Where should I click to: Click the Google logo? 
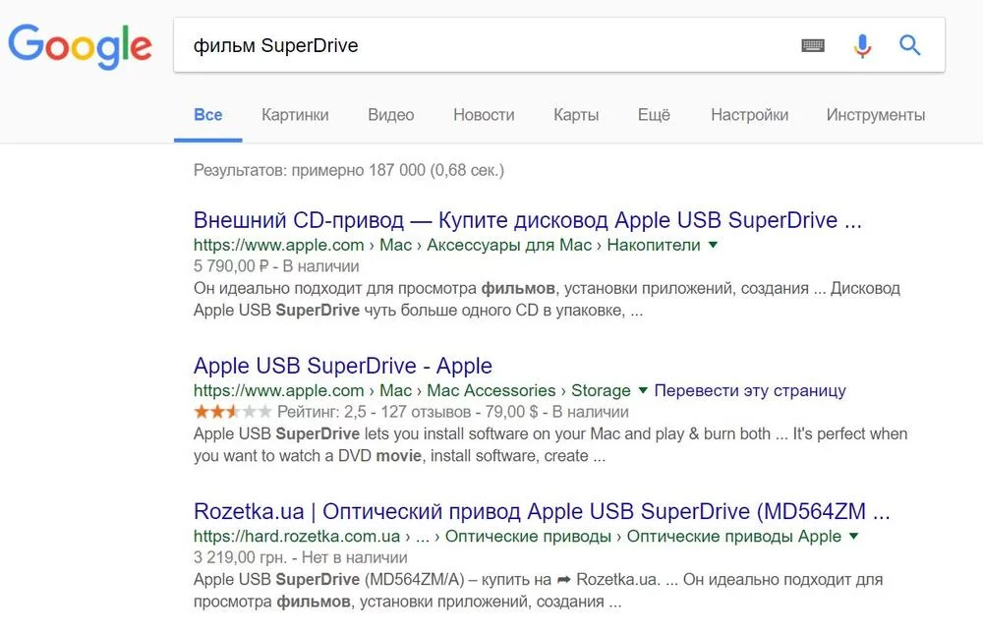click(x=80, y=45)
